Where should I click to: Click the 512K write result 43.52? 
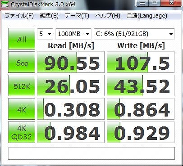141,85
